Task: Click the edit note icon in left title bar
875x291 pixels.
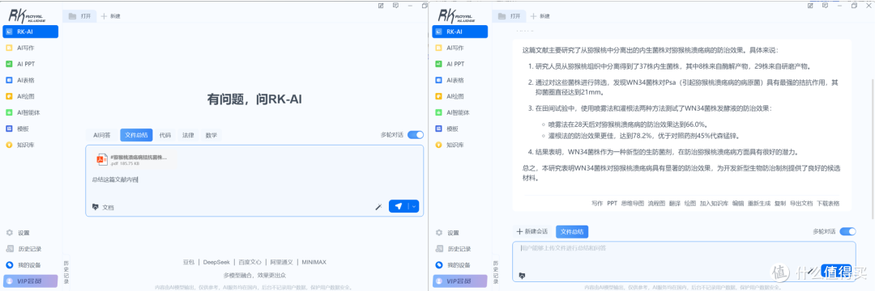Action: tap(381, 6)
